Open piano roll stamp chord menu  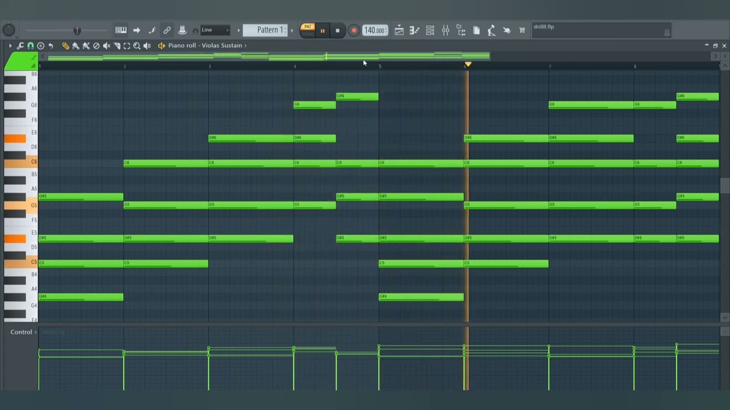tap(40, 46)
